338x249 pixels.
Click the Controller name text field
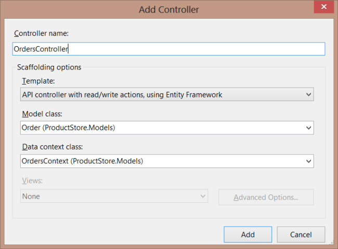point(169,49)
